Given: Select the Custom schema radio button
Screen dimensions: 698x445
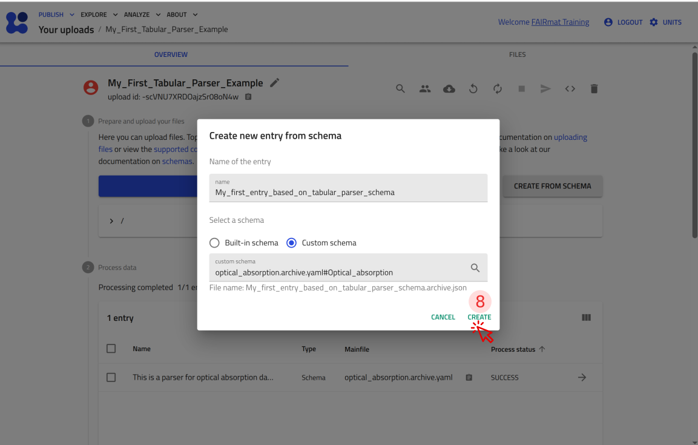Looking at the screenshot, I should (291, 243).
